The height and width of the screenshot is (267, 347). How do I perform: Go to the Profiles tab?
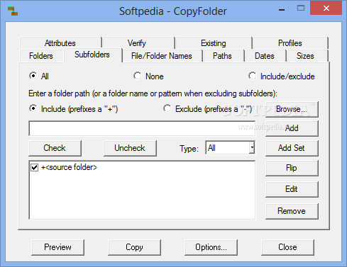pos(290,43)
